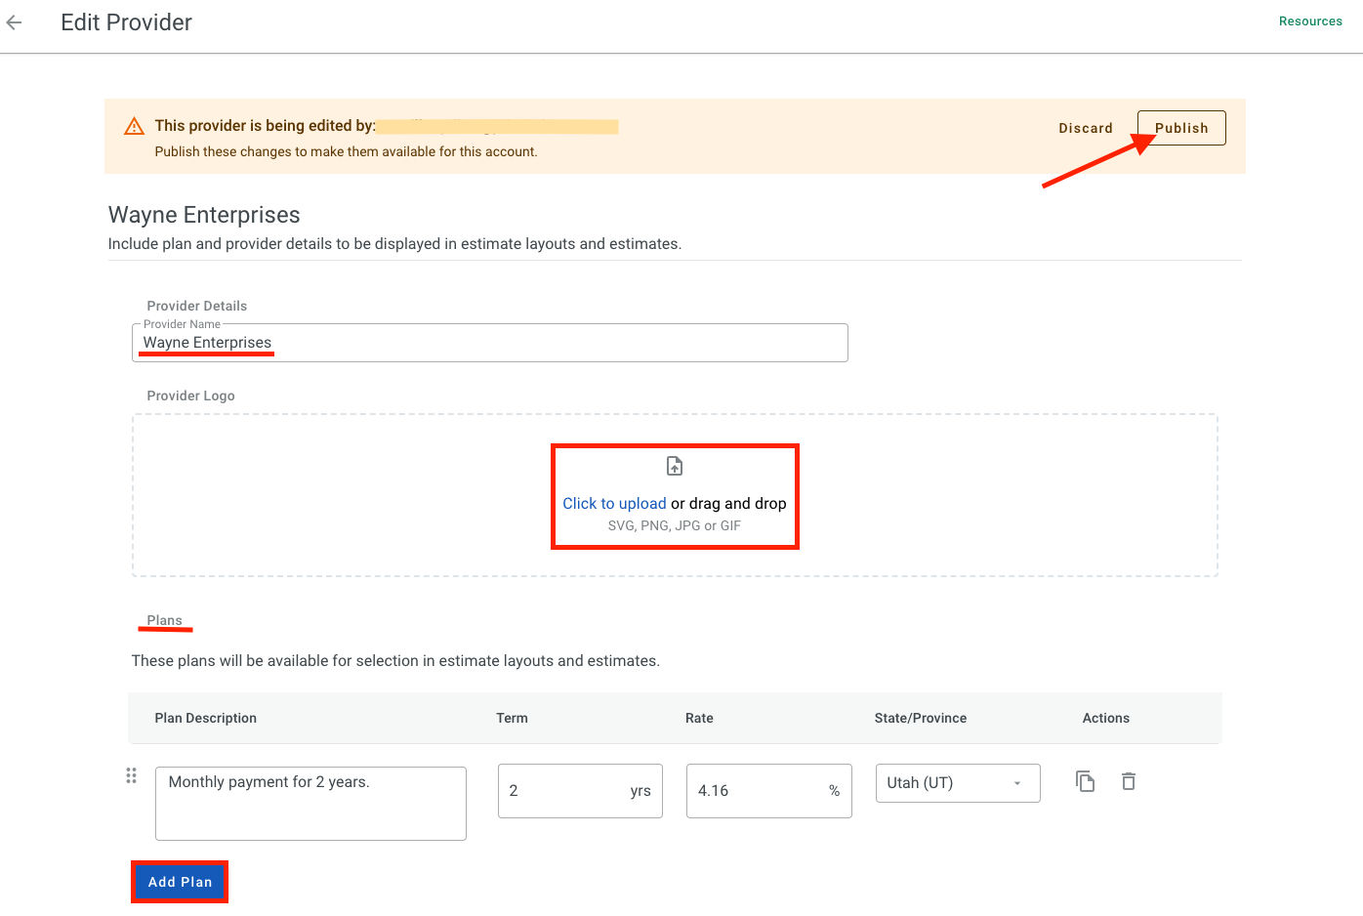Delete the Monthly payment plan with trash icon
The image size is (1363, 916).
pos(1129,781)
